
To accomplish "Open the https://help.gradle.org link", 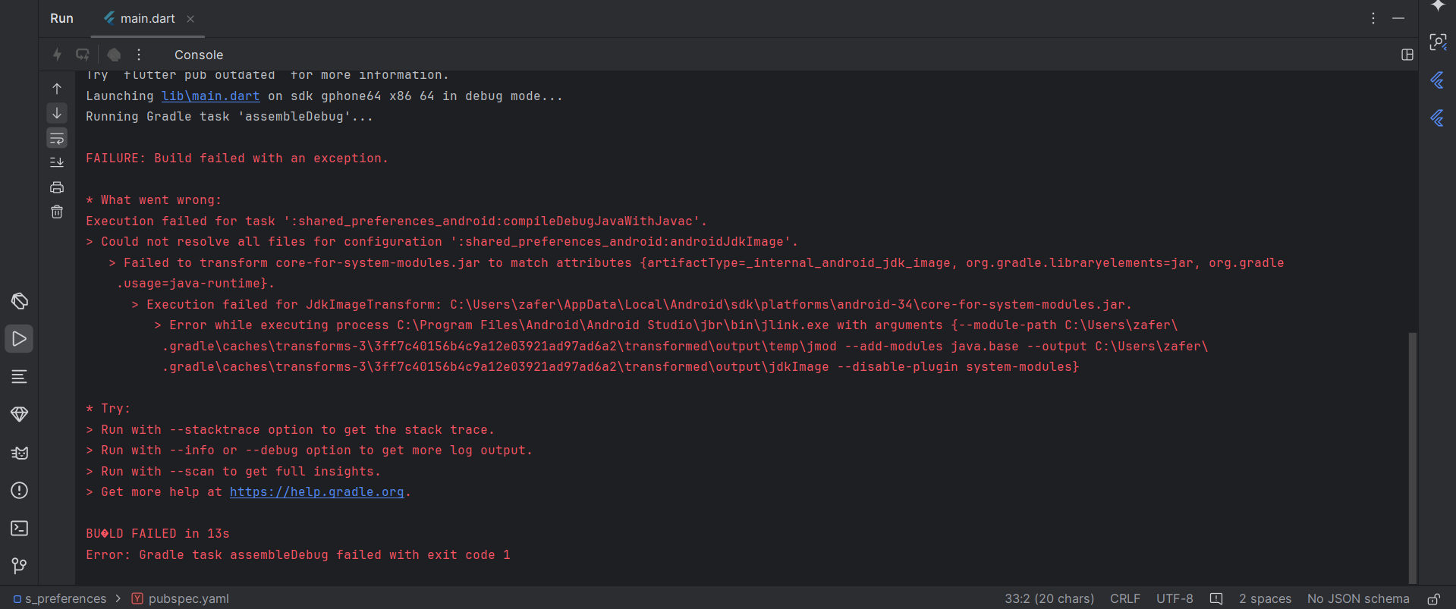I will pos(317,492).
